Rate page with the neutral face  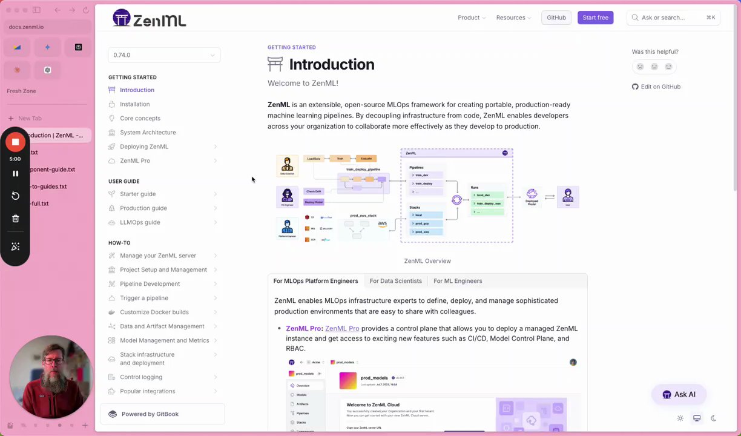pyautogui.click(x=654, y=67)
